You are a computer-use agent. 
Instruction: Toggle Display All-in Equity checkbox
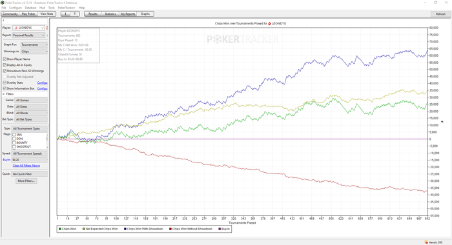coord(5,65)
